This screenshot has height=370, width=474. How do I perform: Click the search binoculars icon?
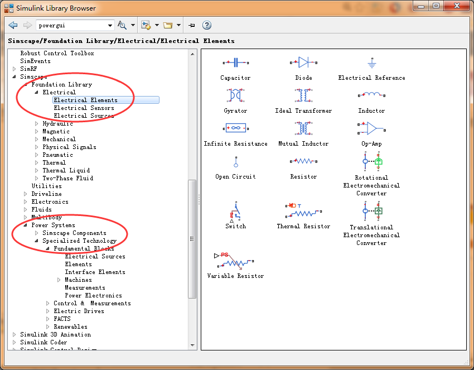point(122,25)
